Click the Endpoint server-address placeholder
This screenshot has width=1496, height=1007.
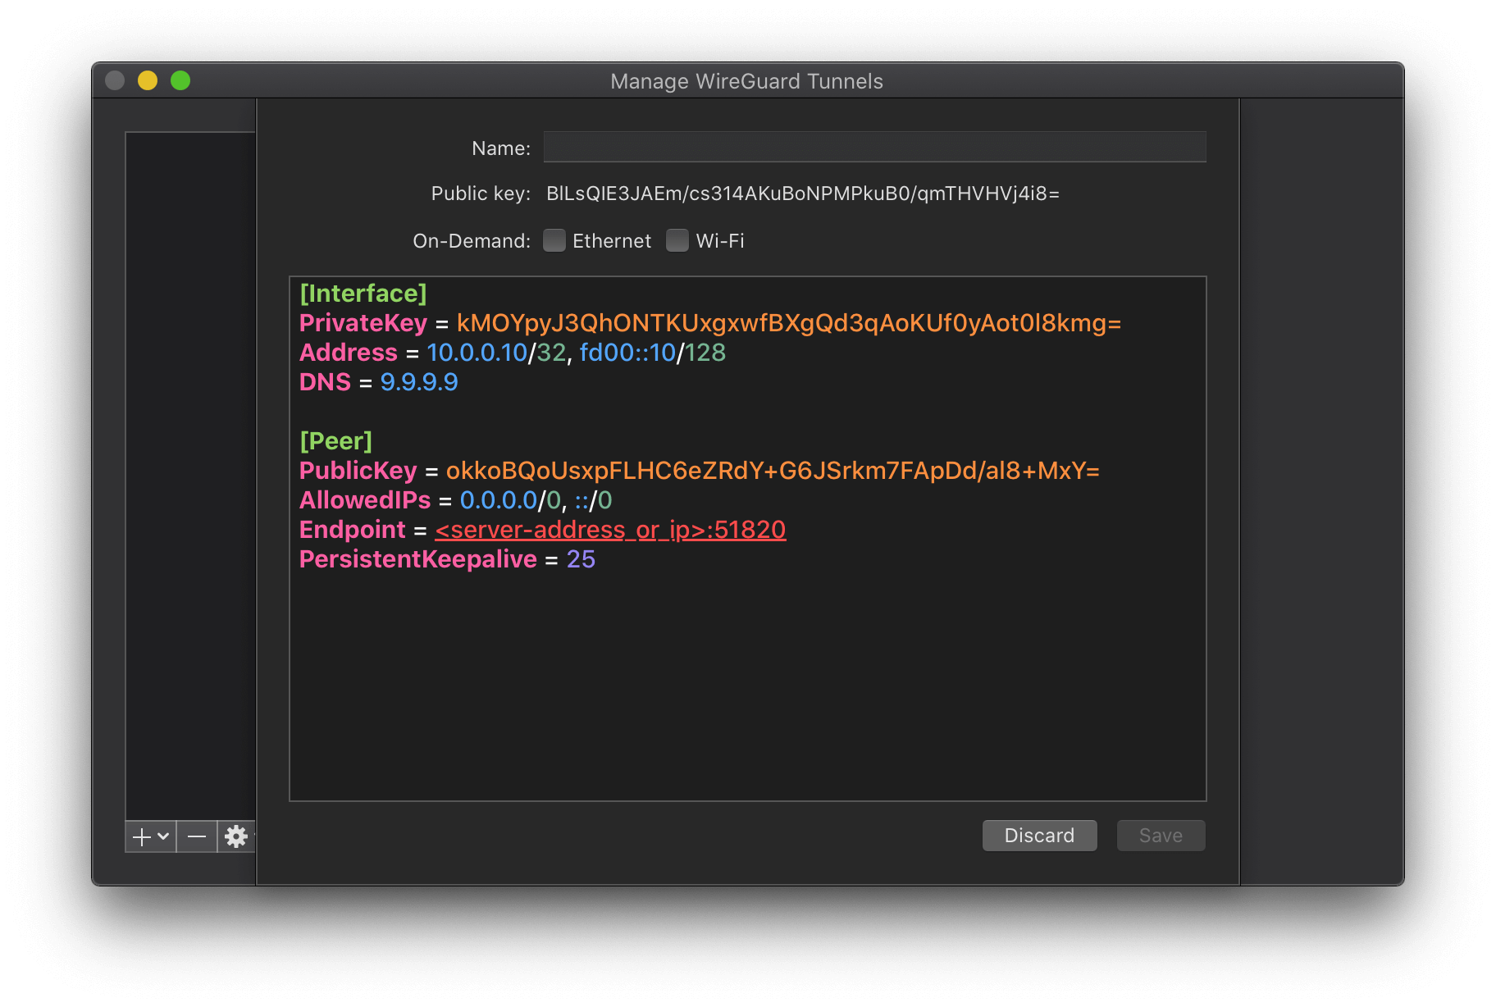[610, 530]
